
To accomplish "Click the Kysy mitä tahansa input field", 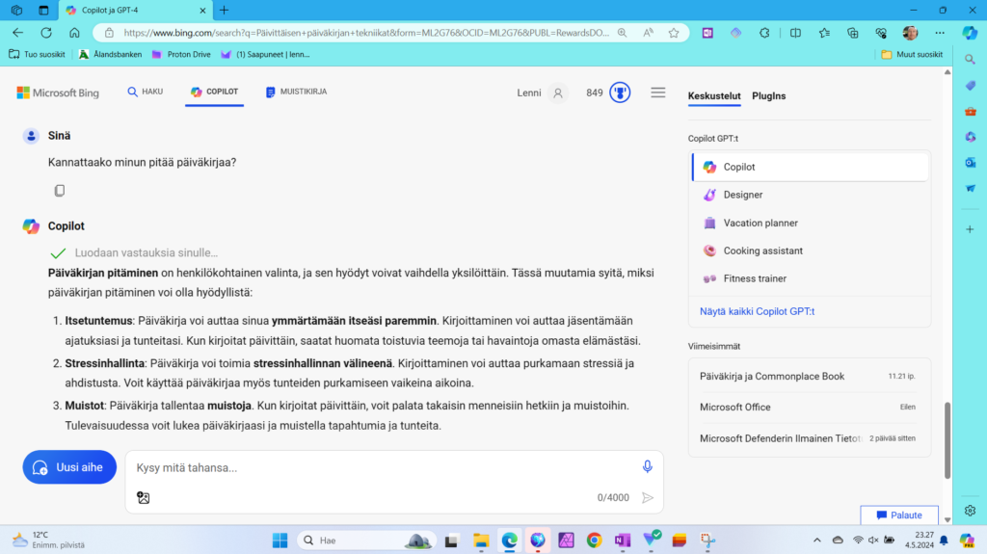I will pos(384,467).
